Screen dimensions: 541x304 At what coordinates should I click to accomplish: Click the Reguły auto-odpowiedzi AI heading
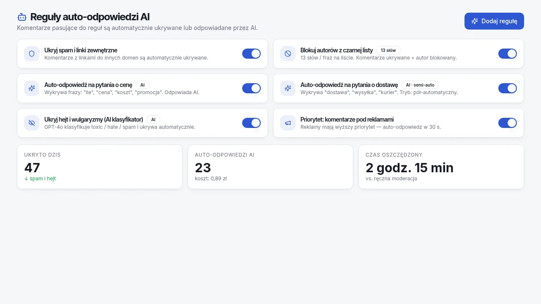click(x=90, y=17)
